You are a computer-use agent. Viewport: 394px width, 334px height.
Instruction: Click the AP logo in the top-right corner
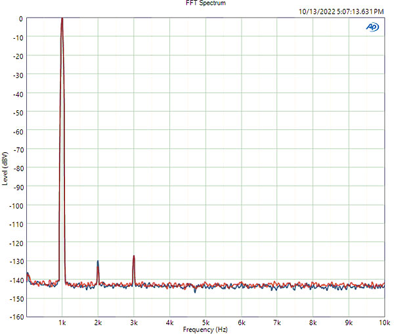pos(373,27)
